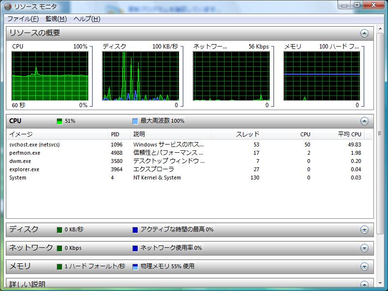Click the physical memory usage indicator icon
388x291 pixels.
pos(135,267)
